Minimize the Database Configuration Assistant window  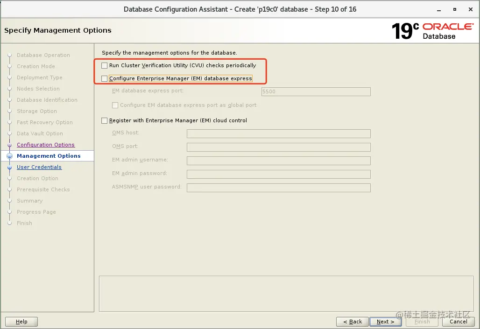438,10
